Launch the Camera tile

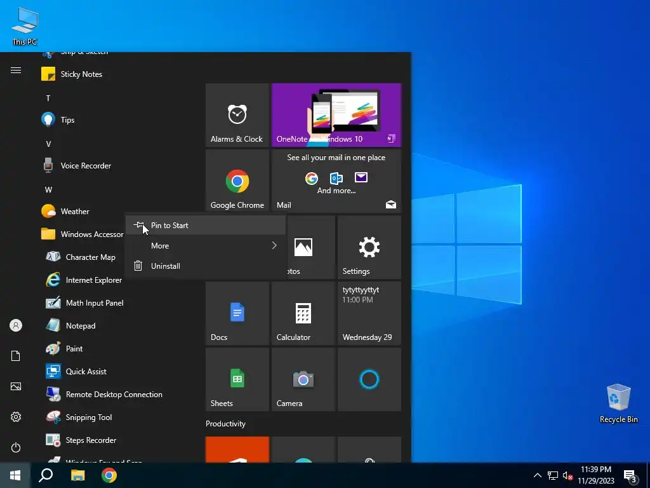tap(303, 379)
